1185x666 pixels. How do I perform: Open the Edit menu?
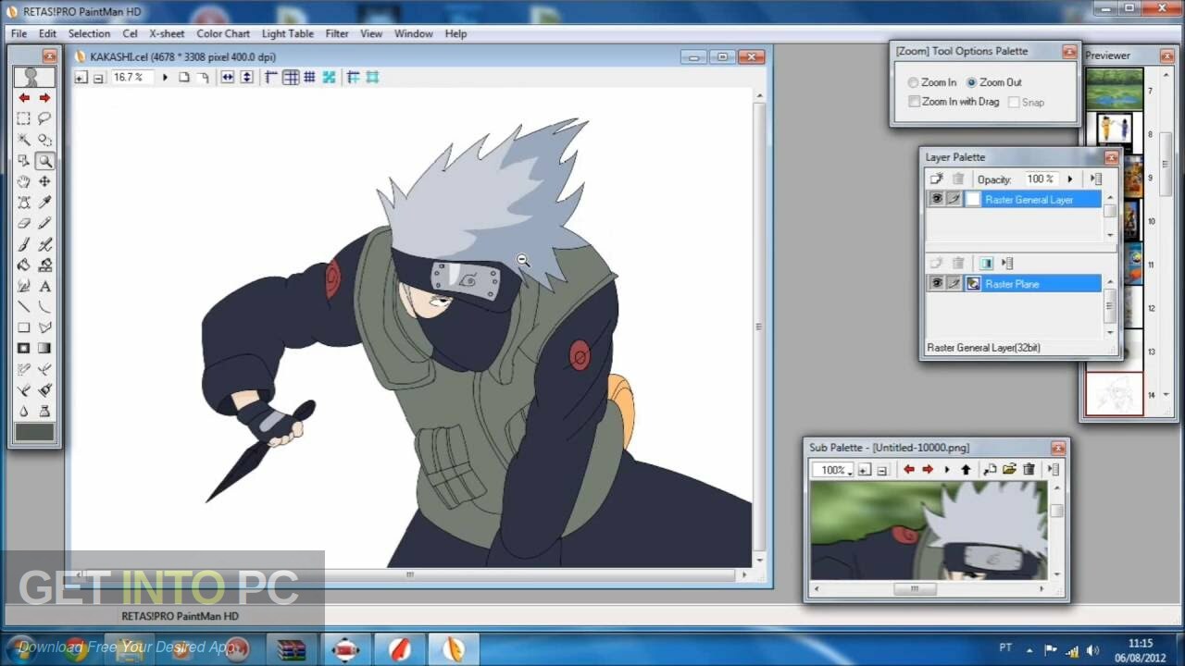(x=47, y=33)
